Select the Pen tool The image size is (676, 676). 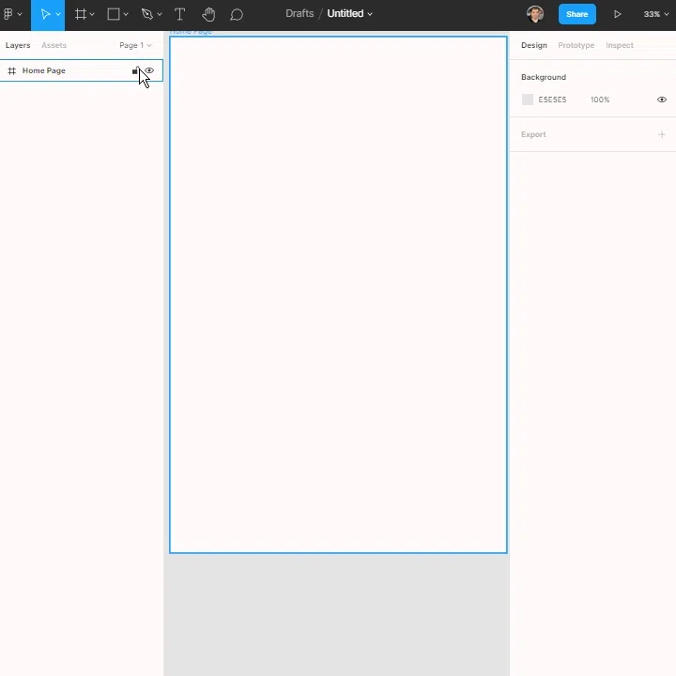tap(147, 14)
